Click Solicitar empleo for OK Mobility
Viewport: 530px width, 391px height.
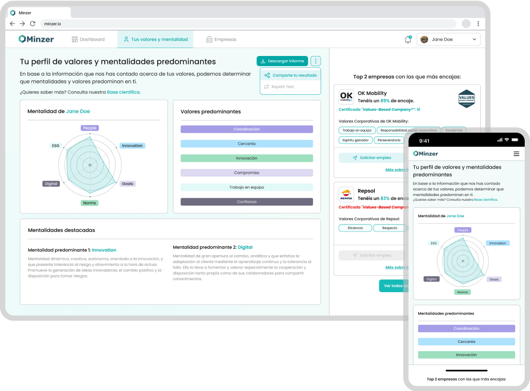(x=372, y=157)
